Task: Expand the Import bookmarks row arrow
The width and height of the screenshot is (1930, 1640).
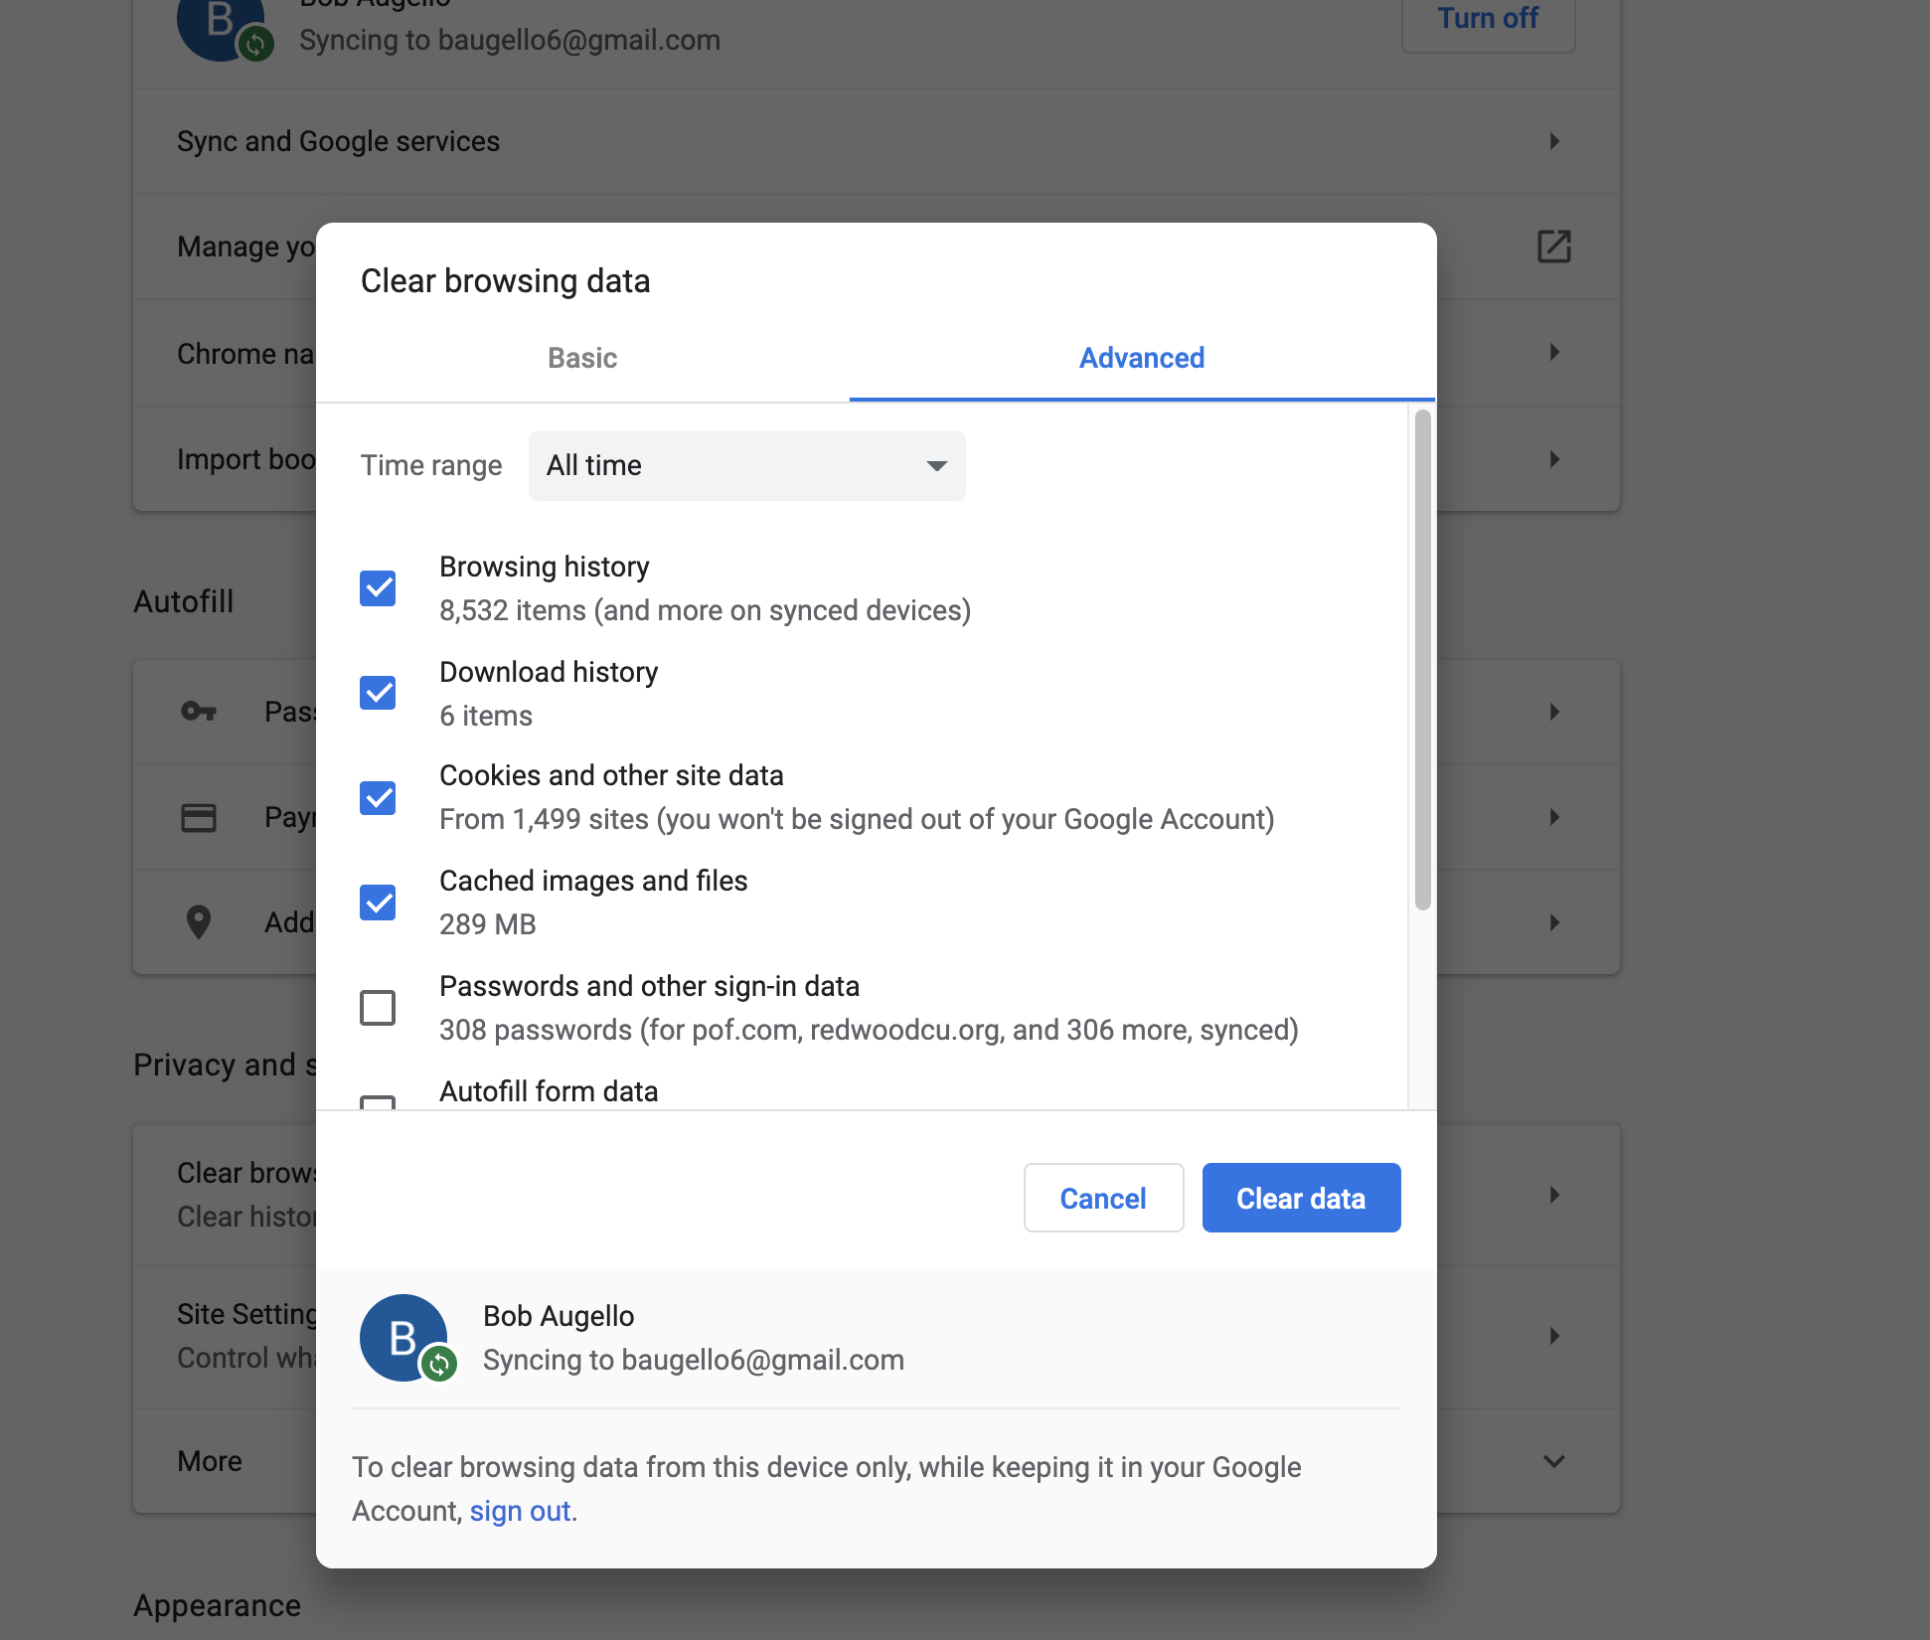Action: click(x=1554, y=459)
